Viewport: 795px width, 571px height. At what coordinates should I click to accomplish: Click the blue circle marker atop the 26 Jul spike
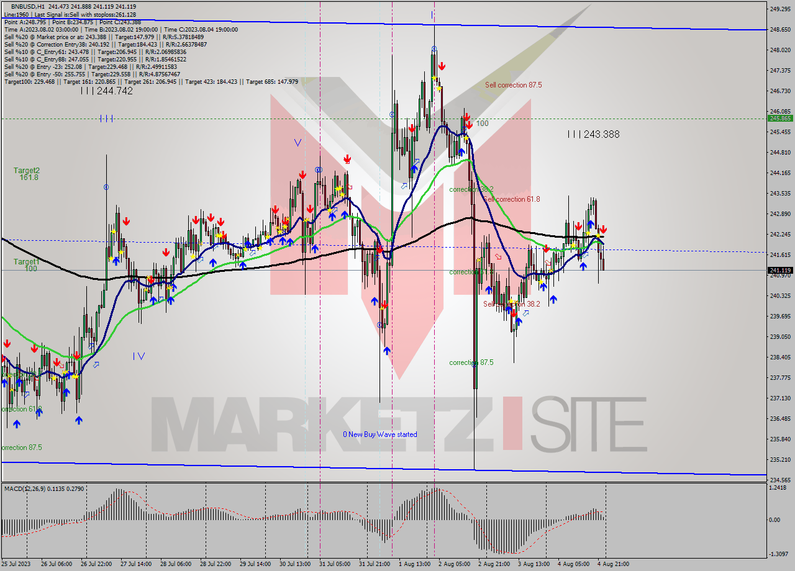pyautogui.click(x=106, y=187)
